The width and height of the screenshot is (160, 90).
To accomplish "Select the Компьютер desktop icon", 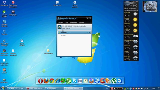I will (x=4, y=3).
